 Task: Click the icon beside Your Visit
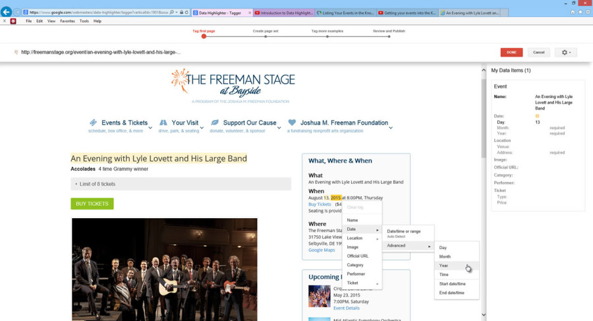163,122
